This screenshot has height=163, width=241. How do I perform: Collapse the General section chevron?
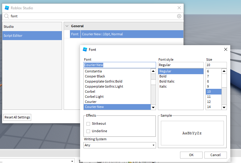pyautogui.click(x=67, y=26)
